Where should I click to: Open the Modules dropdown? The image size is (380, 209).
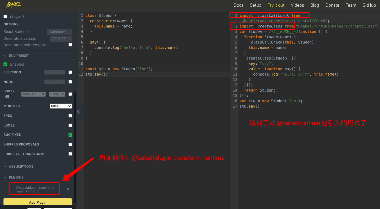61,106
